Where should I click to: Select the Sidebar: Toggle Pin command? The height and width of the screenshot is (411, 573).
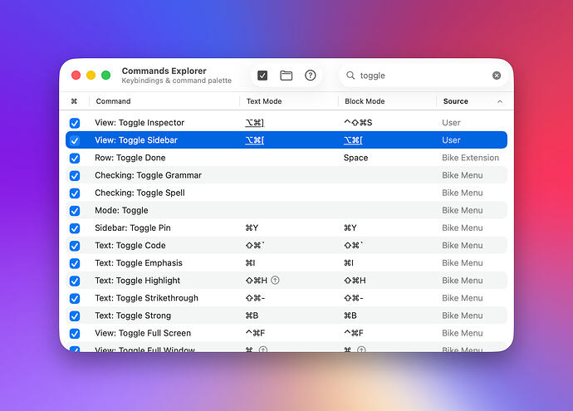(x=133, y=228)
